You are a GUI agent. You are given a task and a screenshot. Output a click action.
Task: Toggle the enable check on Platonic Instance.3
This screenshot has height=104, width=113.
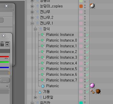pyautogui.click(x=88, y=58)
